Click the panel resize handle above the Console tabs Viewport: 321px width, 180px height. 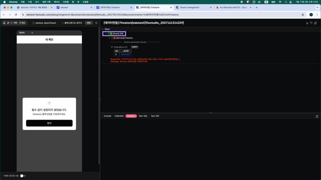[x=210, y=113]
